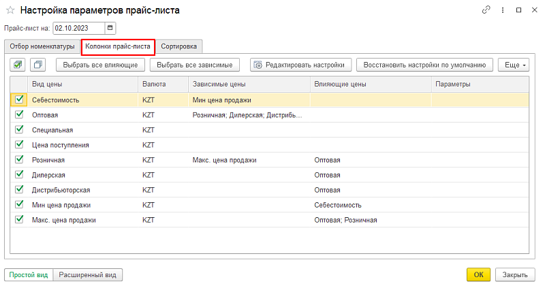545x286 pixels.
Task: Switch to Отбор номенклатуры tab
Action: 42,46
